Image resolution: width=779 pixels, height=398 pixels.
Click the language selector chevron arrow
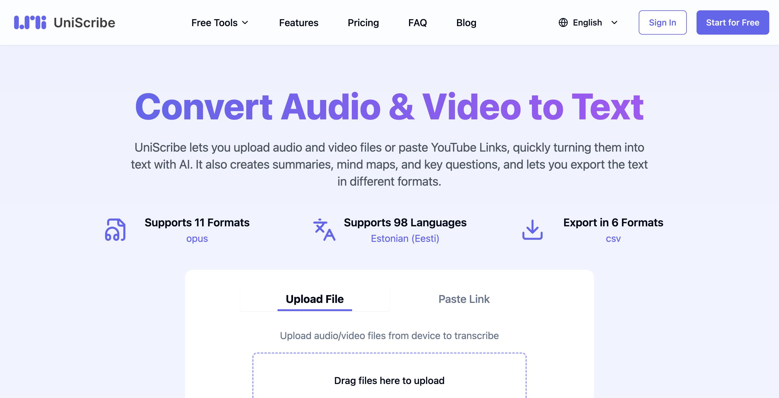click(x=614, y=22)
